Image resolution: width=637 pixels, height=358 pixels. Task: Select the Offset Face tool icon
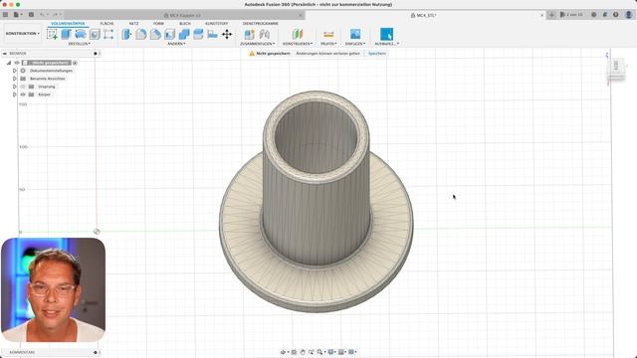pos(198,34)
